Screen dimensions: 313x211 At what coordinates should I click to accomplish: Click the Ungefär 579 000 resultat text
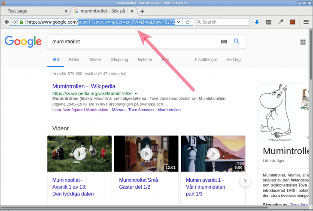pos(89,74)
